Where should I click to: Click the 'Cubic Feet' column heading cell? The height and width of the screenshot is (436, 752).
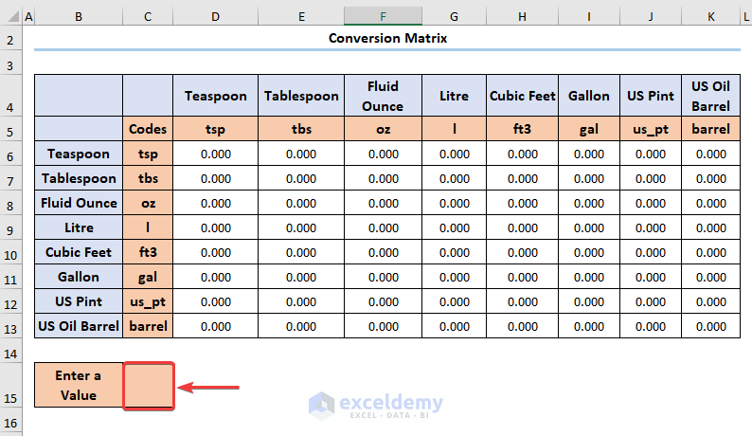click(x=522, y=96)
